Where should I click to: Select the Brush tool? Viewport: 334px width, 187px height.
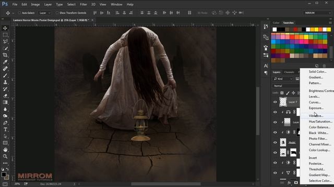click(x=5, y=75)
